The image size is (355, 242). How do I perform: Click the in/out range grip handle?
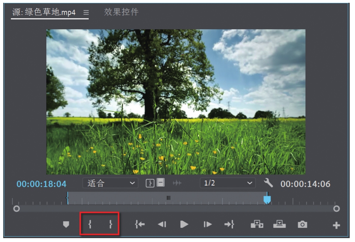click(168, 198)
